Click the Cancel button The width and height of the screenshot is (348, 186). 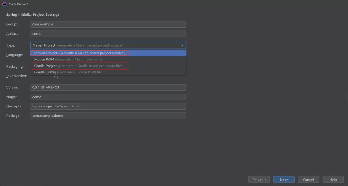(308, 180)
